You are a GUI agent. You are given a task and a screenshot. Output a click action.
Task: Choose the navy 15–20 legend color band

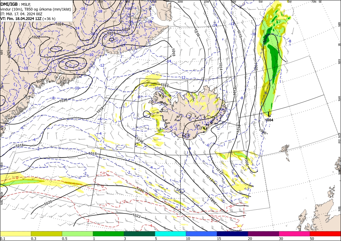pyautogui.click(x=233, y=234)
